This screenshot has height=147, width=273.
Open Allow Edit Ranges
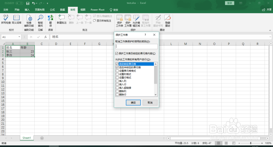coord(136,21)
